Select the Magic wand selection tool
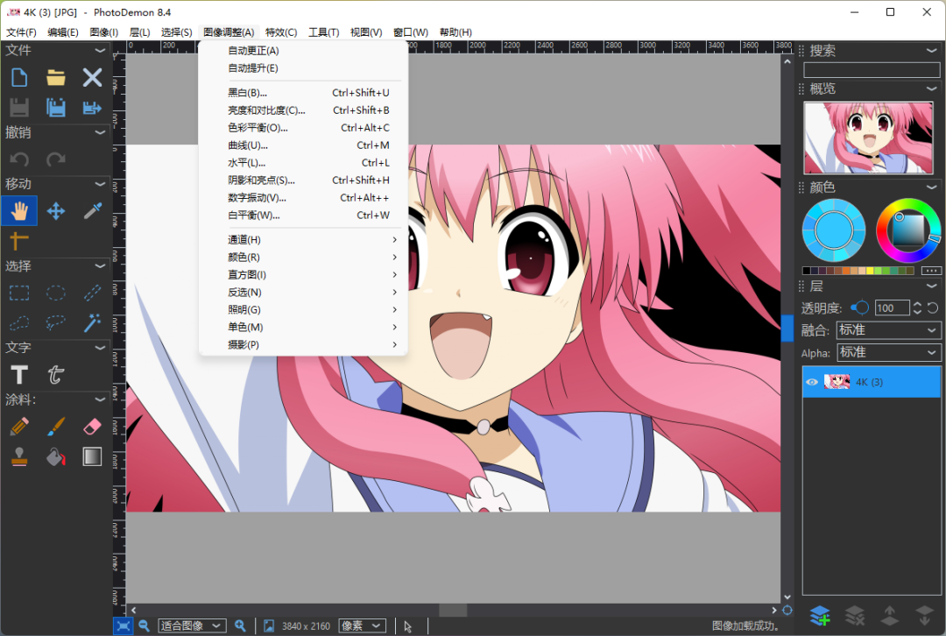The width and height of the screenshot is (946, 636). 91,322
